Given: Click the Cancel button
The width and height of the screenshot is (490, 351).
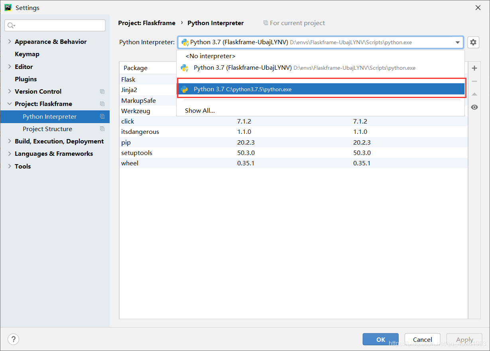Looking at the screenshot, I should coord(422,339).
